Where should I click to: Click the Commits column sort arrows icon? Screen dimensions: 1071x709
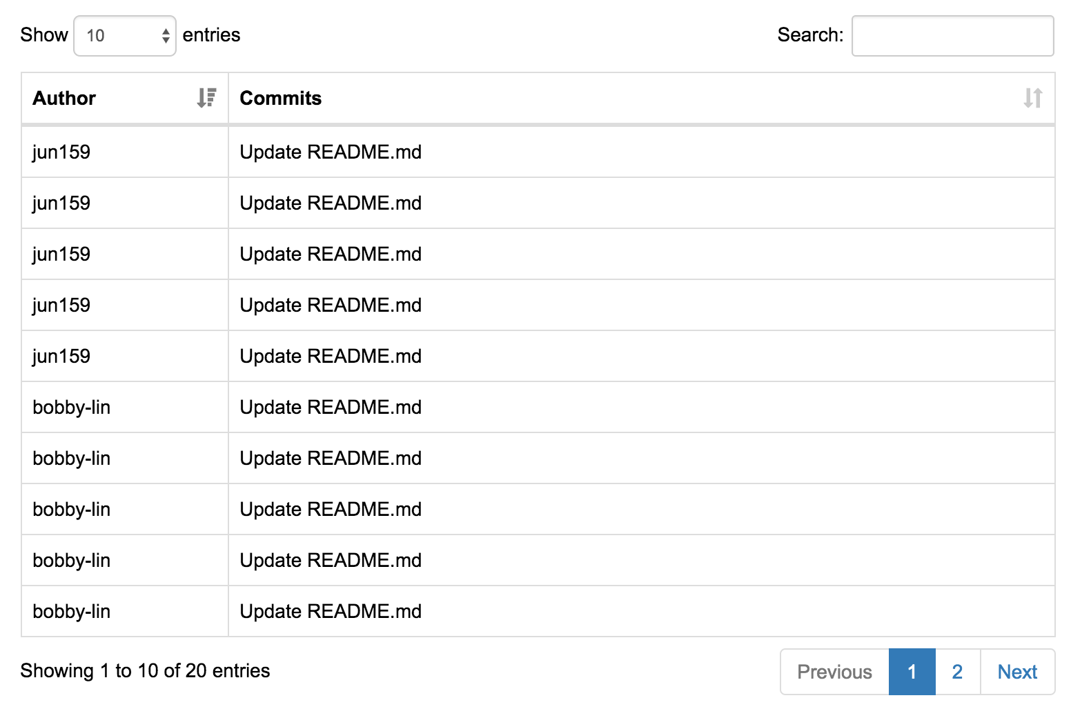pos(1032,98)
